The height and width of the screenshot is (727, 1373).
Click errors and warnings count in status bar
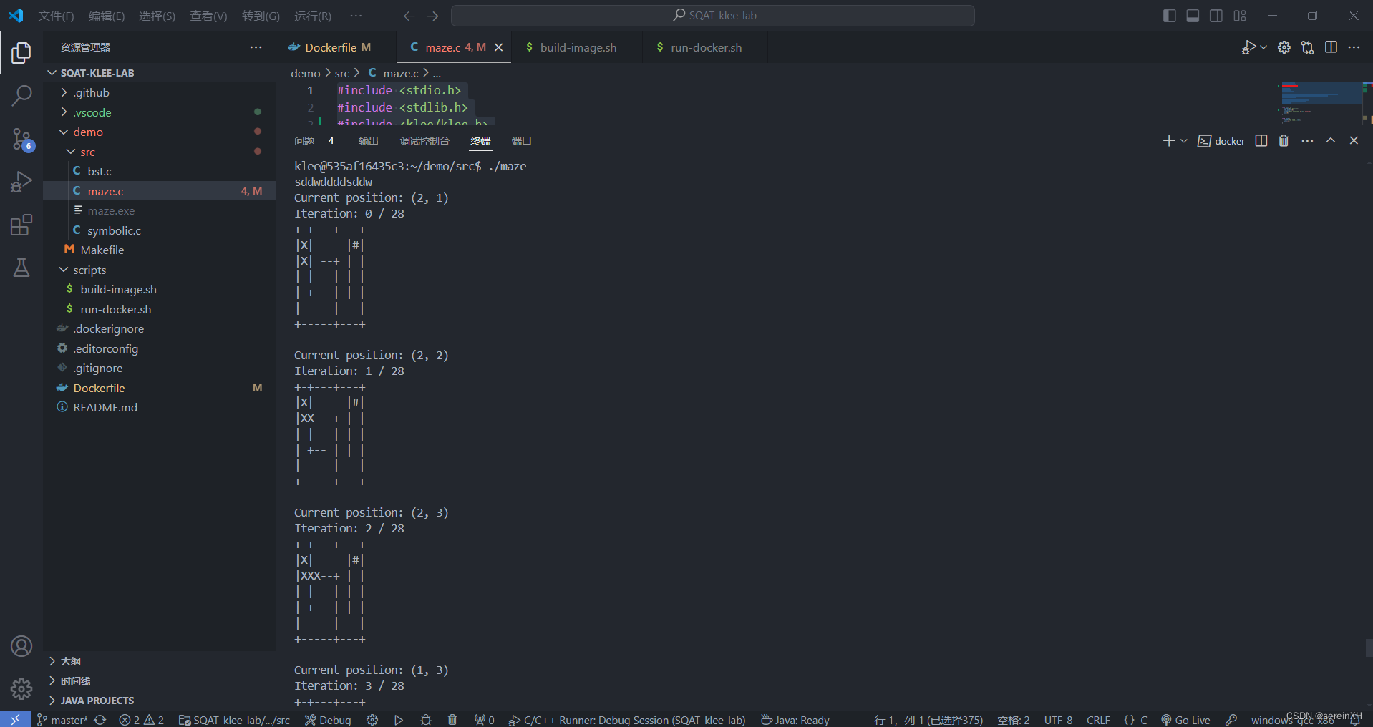(141, 720)
